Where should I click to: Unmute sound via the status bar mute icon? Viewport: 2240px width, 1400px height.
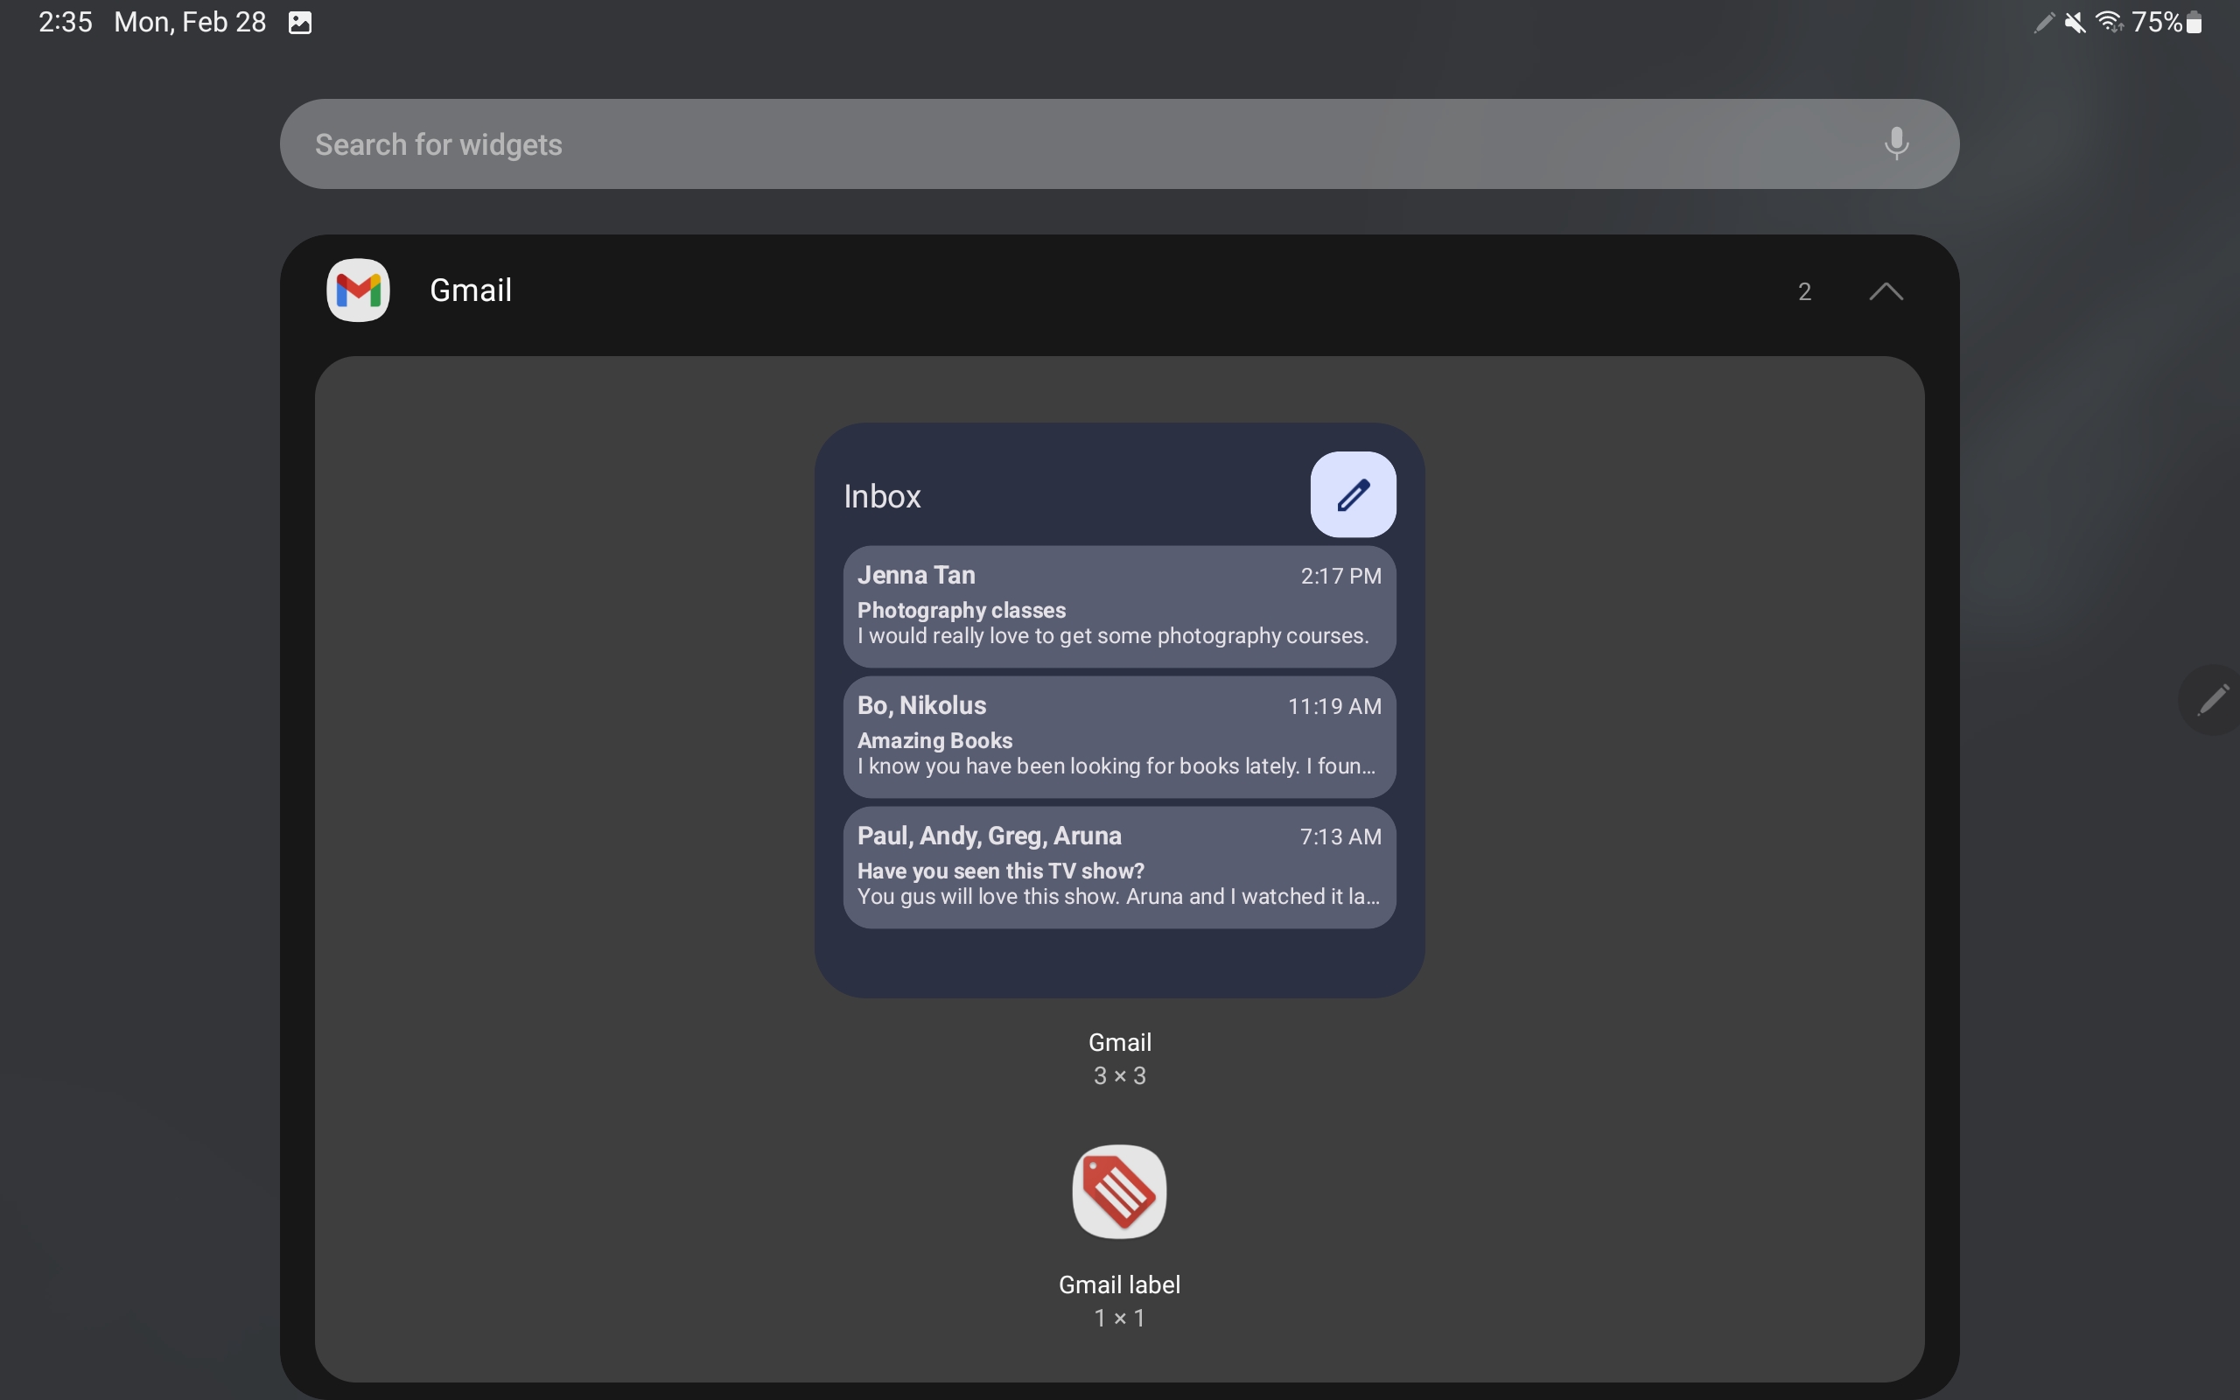click(2076, 22)
